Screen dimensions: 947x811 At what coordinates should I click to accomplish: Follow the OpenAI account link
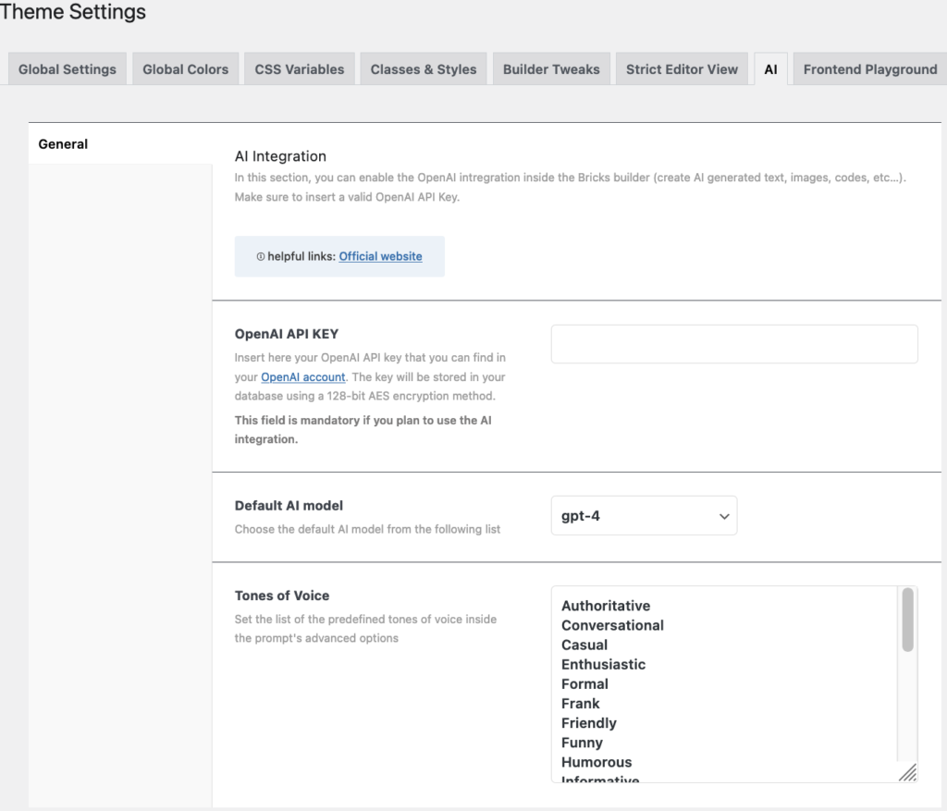pos(303,377)
